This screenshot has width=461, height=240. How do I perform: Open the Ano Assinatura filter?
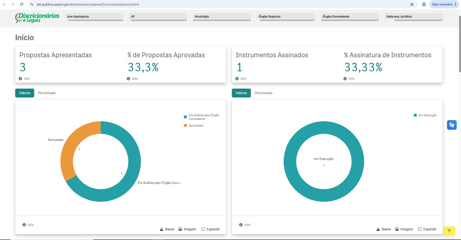click(94, 17)
